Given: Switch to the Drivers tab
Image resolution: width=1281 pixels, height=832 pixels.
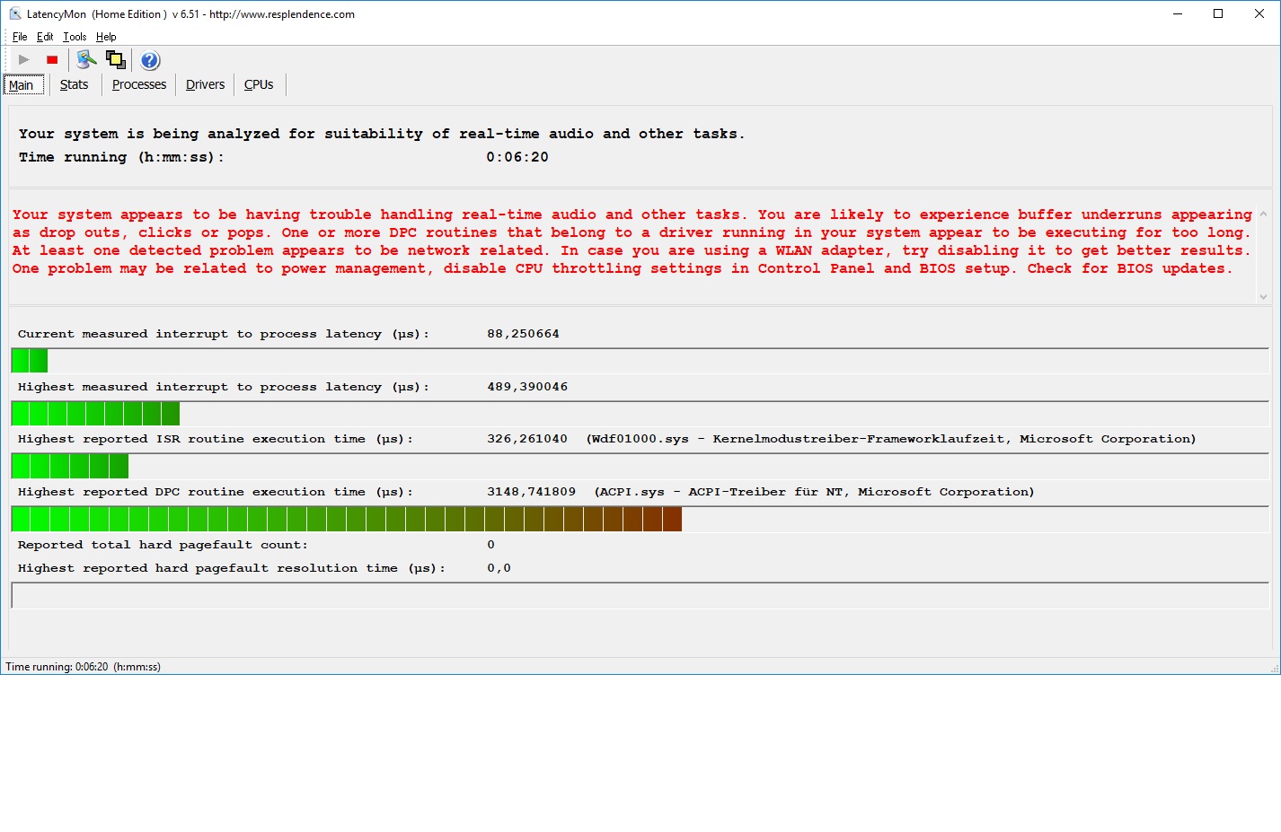Looking at the screenshot, I should tap(205, 84).
